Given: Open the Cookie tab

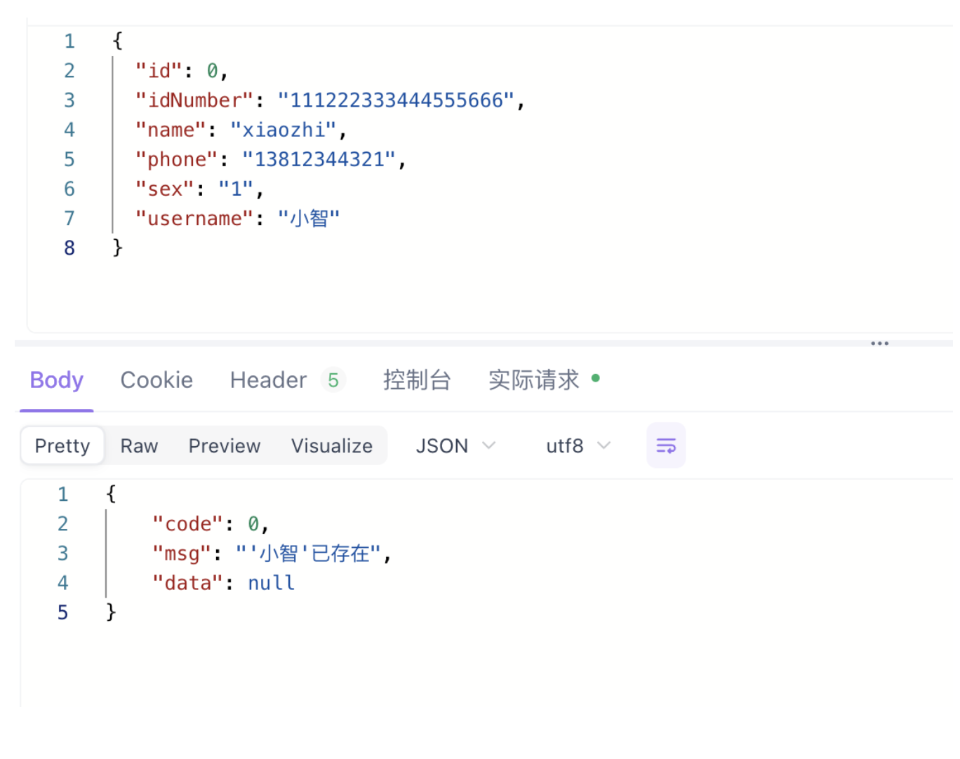Looking at the screenshot, I should (x=156, y=380).
